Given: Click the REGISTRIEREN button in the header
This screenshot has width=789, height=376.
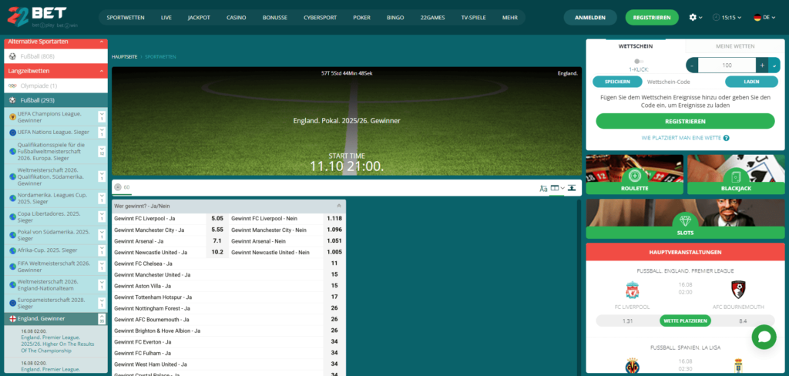Looking at the screenshot, I should coord(652,18).
